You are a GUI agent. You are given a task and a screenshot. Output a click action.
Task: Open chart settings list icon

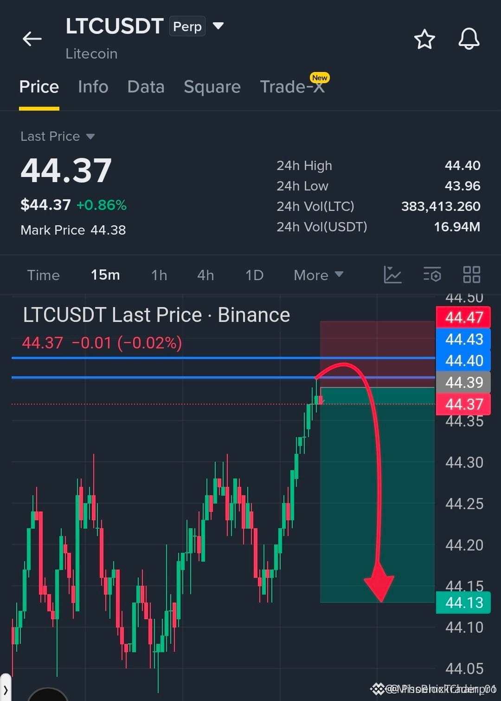[432, 275]
